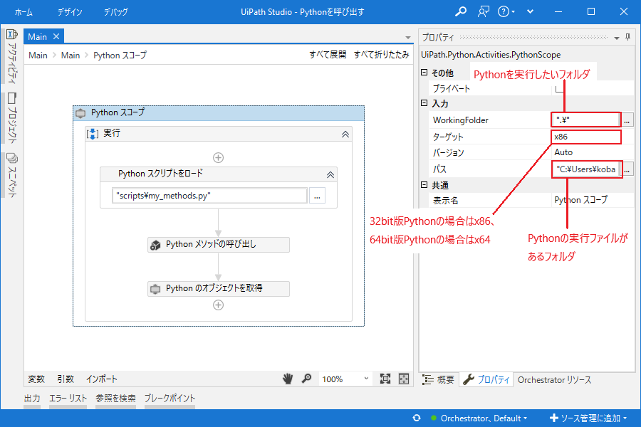This screenshot has height=427, width=641.
Task: Click the 実行 sequence icon
Action: click(93, 134)
